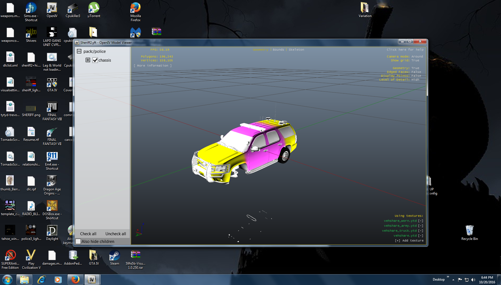This screenshot has height=285, width=501.
Task: Click the Uncheck all button
Action: [x=116, y=234]
